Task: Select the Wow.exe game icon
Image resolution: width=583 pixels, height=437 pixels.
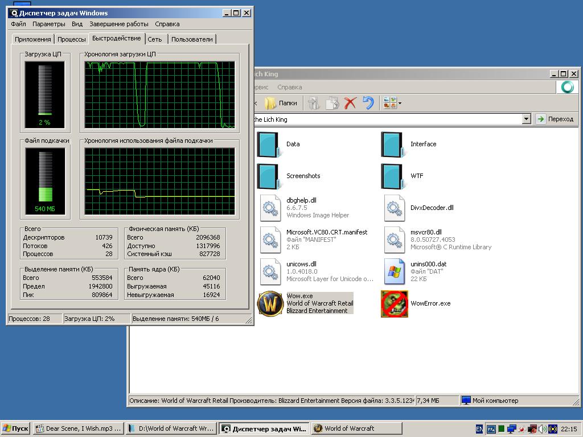Action: [x=270, y=303]
